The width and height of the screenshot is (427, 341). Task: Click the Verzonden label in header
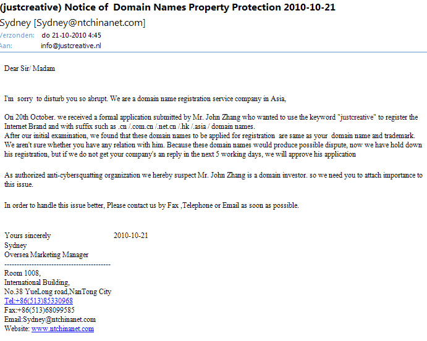pyautogui.click(x=17, y=35)
